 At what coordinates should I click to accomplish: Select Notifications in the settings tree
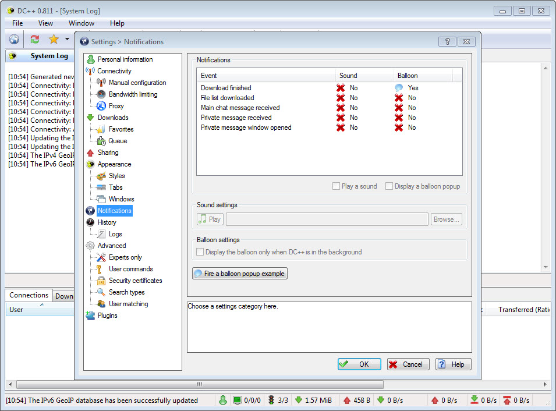click(115, 211)
